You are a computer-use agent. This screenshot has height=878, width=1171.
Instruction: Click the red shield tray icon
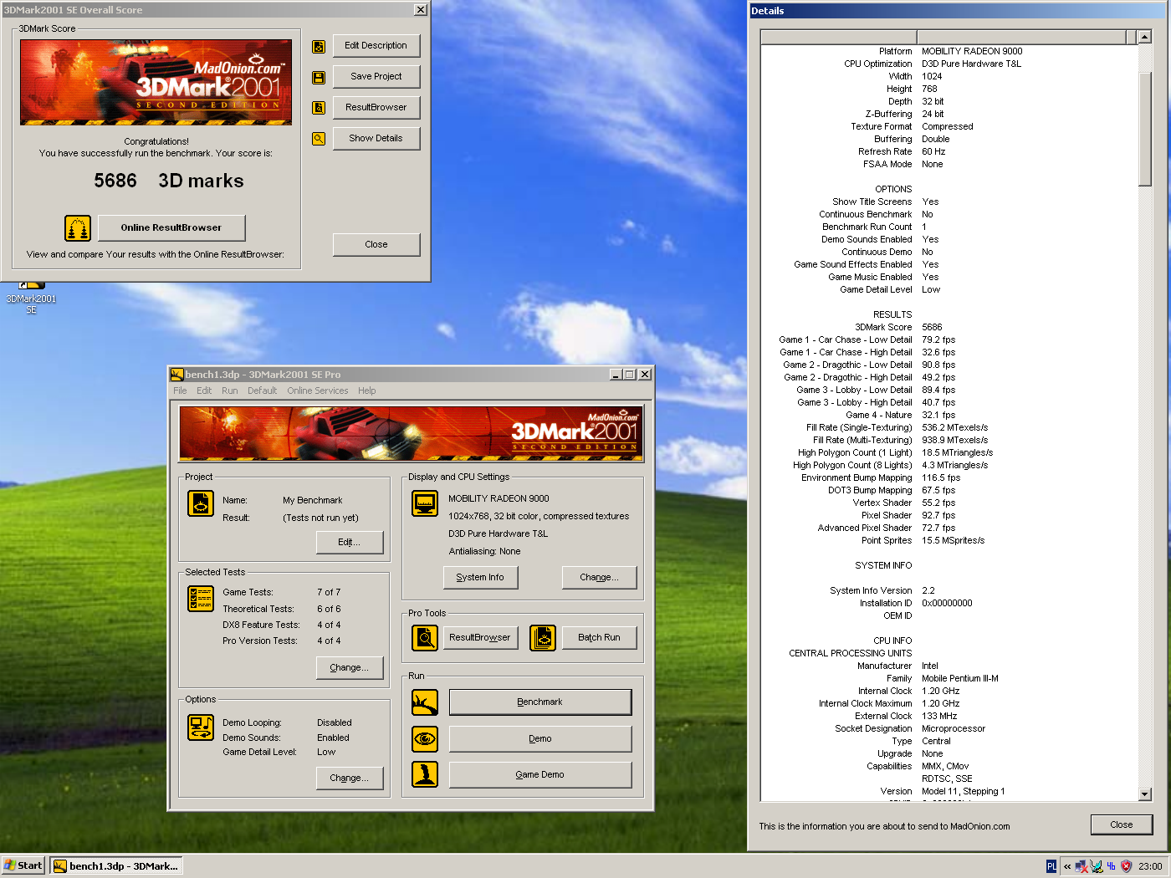point(1126,866)
